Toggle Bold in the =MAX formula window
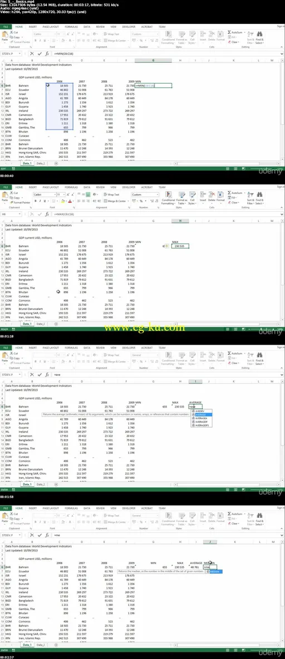The height and width of the screenshot is (659, 285). 35,201
